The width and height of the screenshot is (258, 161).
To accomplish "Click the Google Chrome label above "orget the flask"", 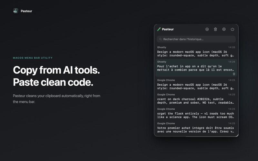I will point(166,109).
